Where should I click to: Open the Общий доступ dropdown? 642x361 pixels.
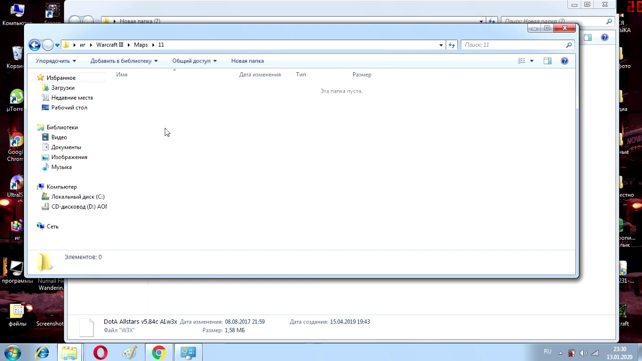[x=194, y=61]
